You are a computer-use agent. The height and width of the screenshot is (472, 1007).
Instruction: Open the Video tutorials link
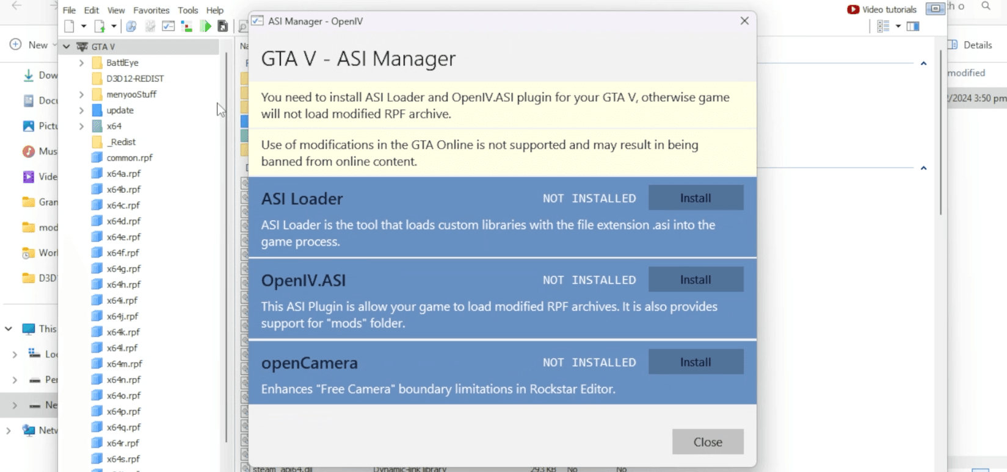point(889,10)
